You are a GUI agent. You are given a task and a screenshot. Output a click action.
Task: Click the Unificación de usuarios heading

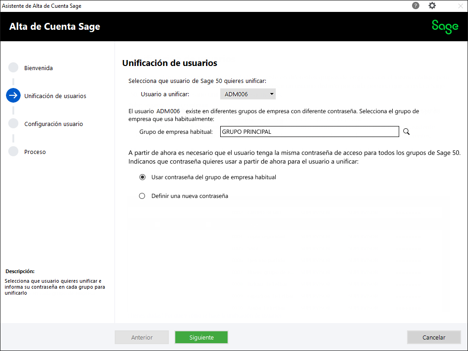coord(169,63)
